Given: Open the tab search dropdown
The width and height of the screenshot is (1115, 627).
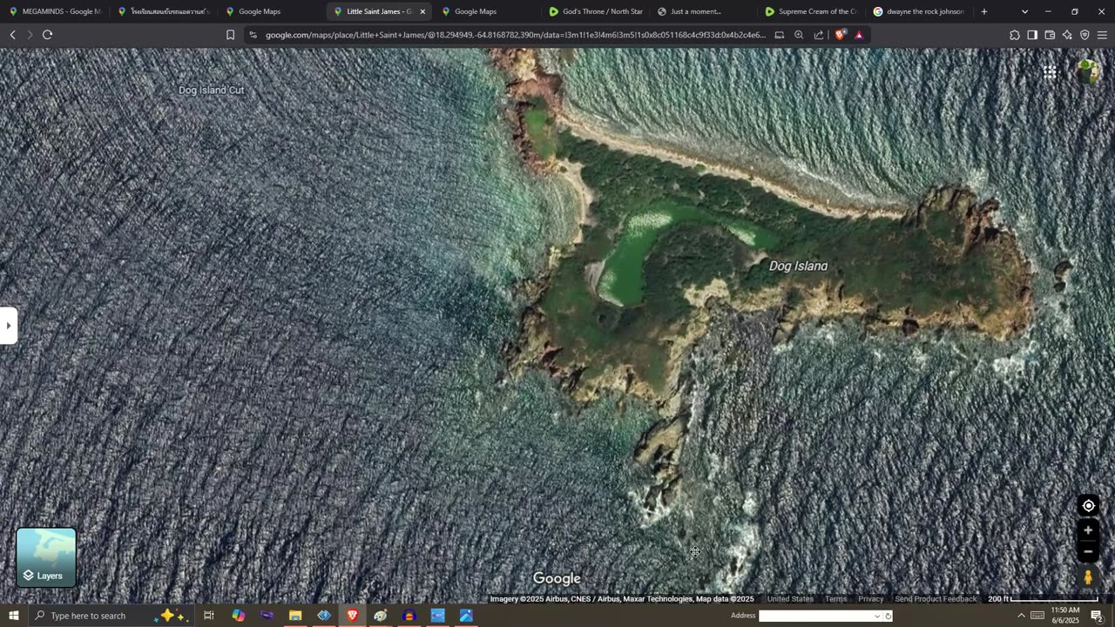Looking at the screenshot, I should pos(1024,11).
